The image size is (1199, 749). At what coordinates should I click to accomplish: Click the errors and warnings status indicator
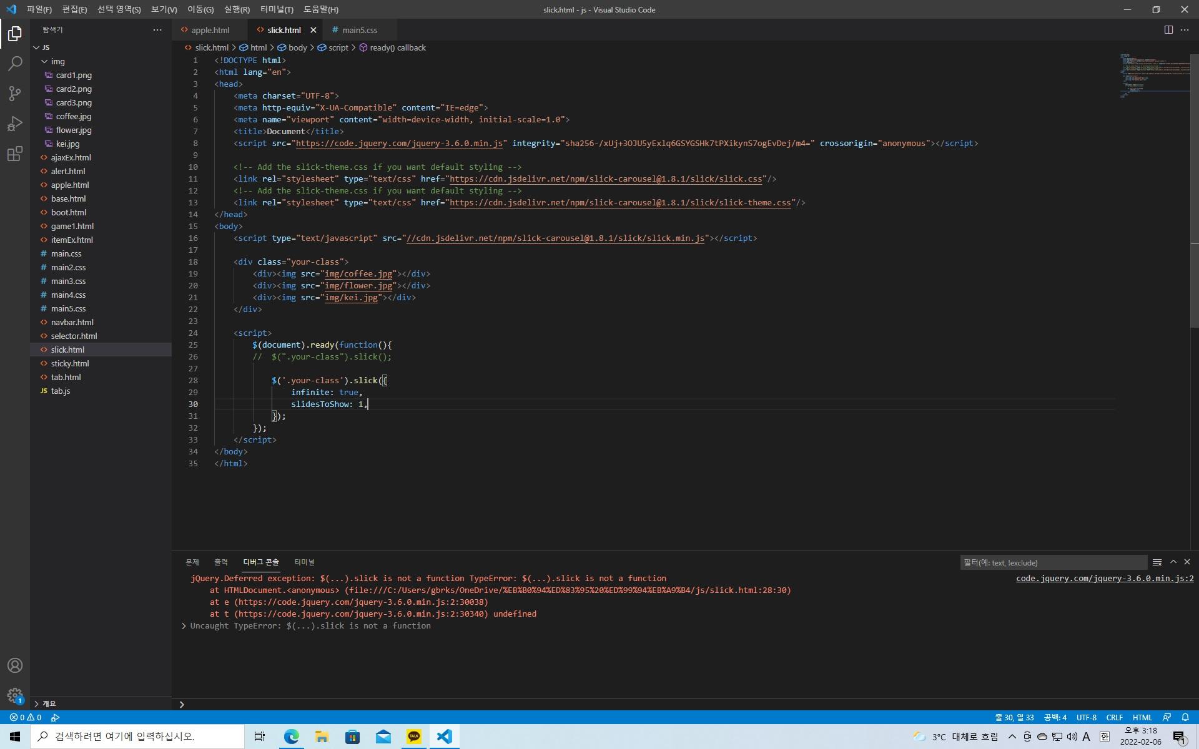point(25,718)
